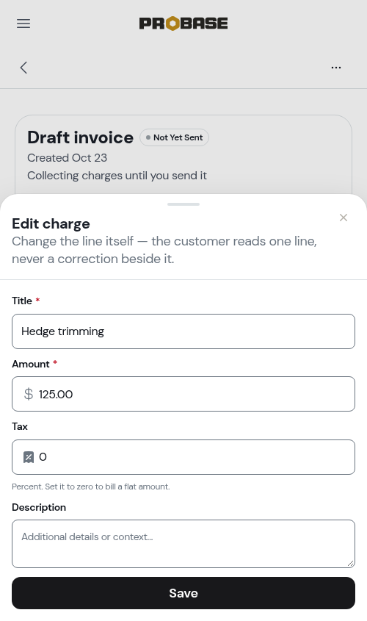Go back with the left chevron
The image size is (367, 621).
click(23, 68)
